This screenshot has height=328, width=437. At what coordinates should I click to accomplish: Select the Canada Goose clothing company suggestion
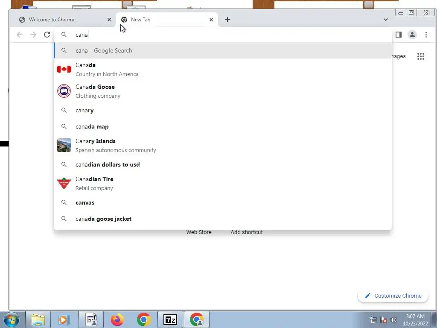click(x=223, y=91)
